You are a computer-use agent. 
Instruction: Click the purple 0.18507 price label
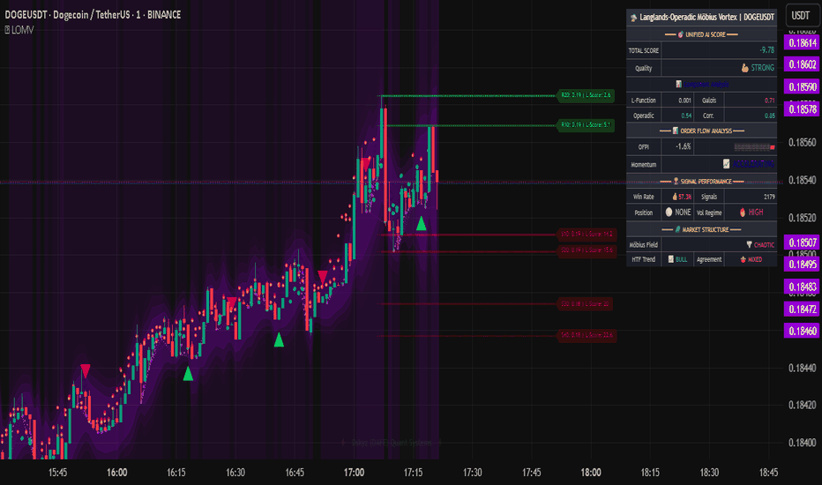coord(802,242)
